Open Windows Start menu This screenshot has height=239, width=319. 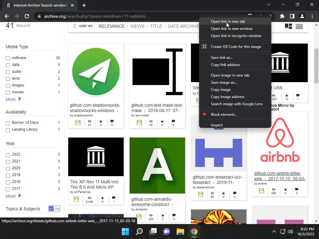tap(125, 232)
